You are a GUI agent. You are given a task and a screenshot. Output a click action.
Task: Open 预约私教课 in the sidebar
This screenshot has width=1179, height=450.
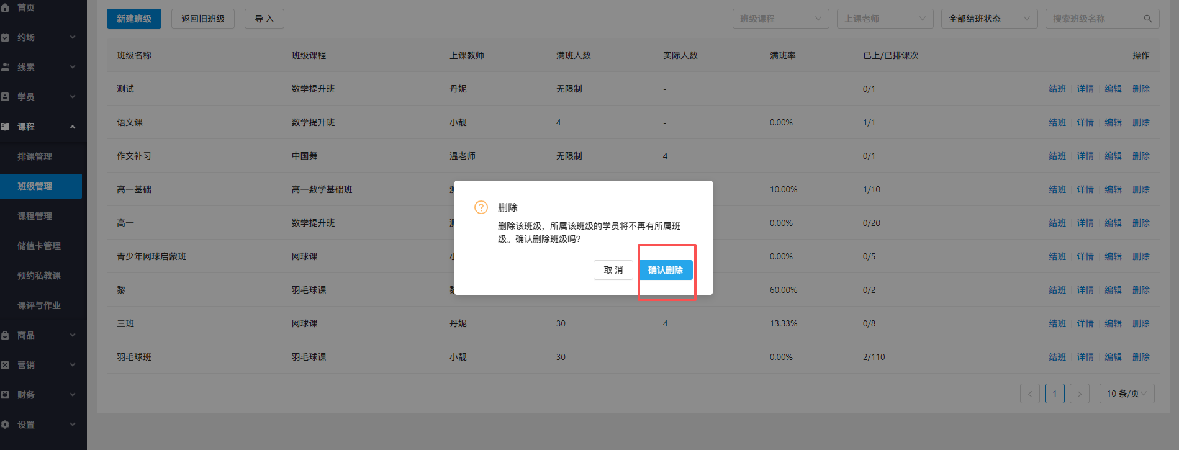(39, 276)
